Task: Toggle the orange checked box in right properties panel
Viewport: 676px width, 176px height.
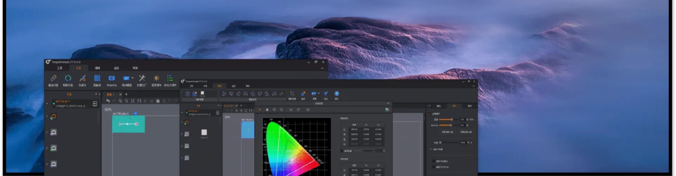Action: coord(430,114)
